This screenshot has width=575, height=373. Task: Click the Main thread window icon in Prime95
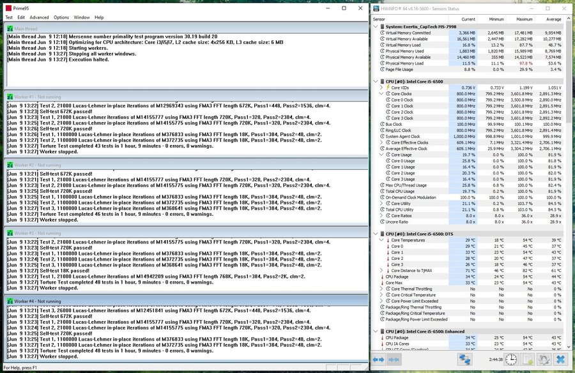coord(10,29)
